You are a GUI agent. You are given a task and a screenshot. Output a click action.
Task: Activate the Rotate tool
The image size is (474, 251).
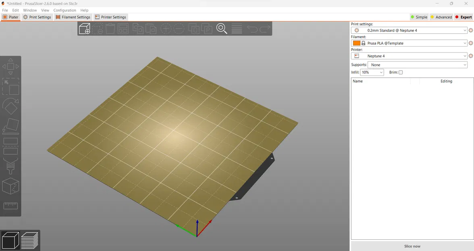11,106
